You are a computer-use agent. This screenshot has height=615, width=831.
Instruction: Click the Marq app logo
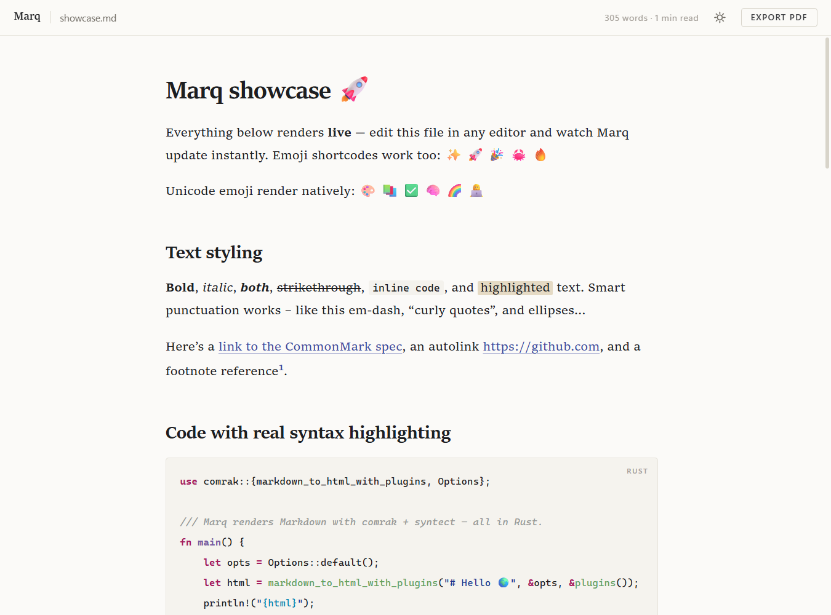pyautogui.click(x=27, y=17)
